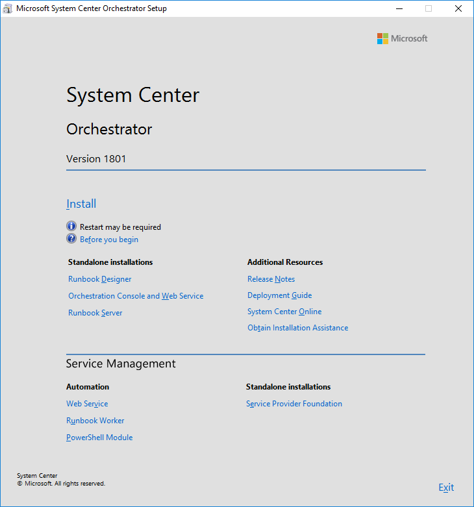Click the setup app icon in title bar
Screen dimensions: 474x507
(7, 8)
